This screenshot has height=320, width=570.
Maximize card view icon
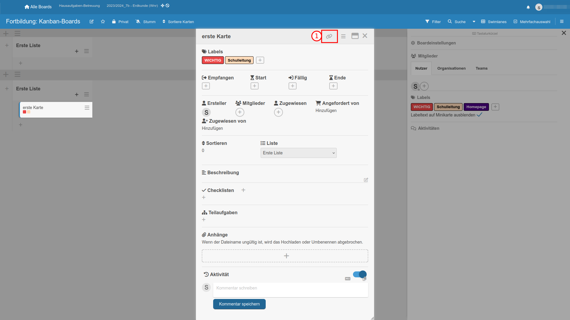pyautogui.click(x=355, y=36)
